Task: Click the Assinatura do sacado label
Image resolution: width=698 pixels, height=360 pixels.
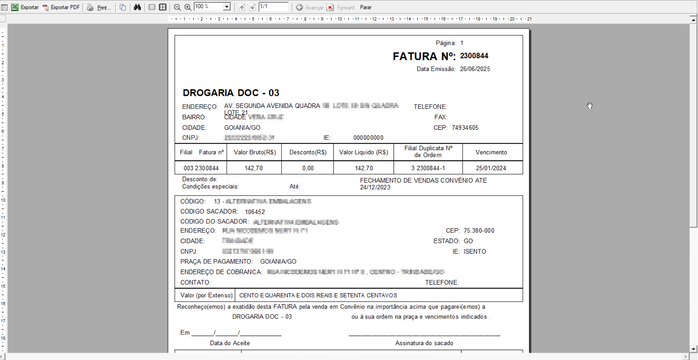Action: point(424,343)
